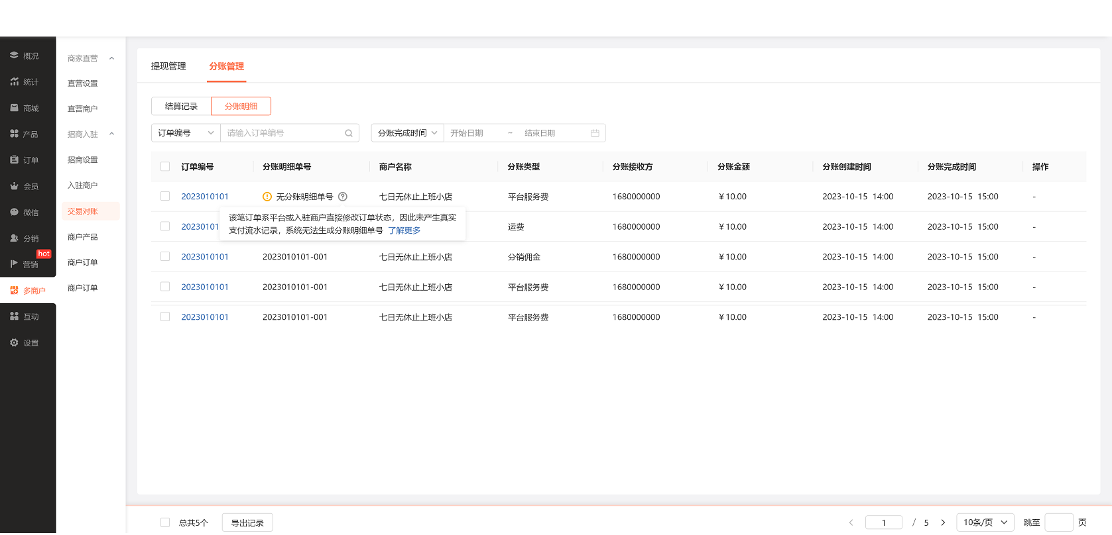Open 直营设置 in submenu

click(x=83, y=83)
